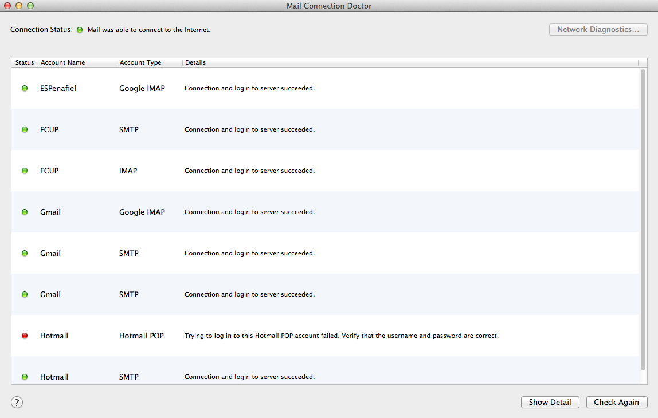
Task: Click FCUP IMAP row green status dot
Action: 25,171
